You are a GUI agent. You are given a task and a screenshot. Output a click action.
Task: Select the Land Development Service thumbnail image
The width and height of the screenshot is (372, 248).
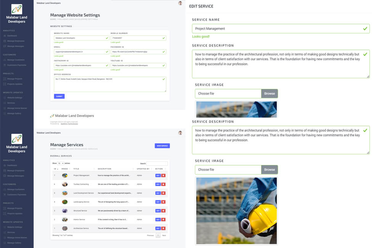[65, 193]
